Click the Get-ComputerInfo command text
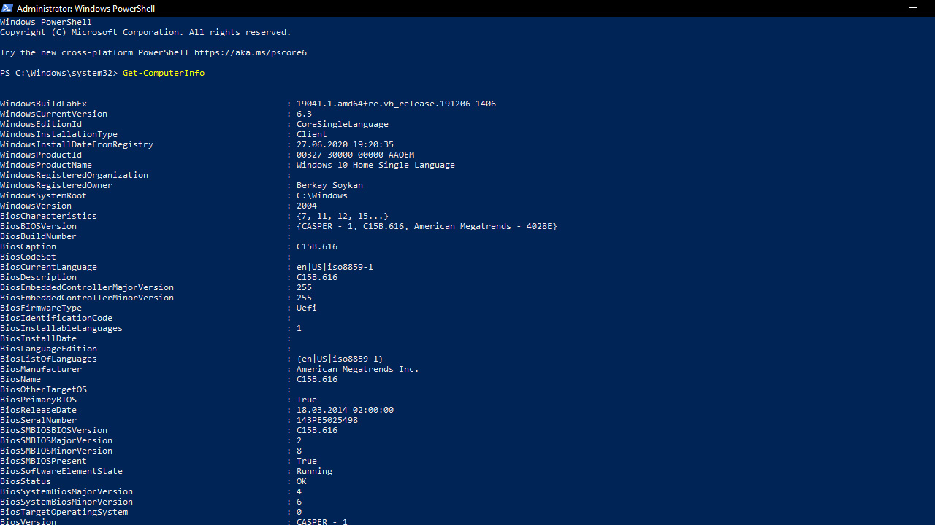935x525 pixels. click(164, 73)
